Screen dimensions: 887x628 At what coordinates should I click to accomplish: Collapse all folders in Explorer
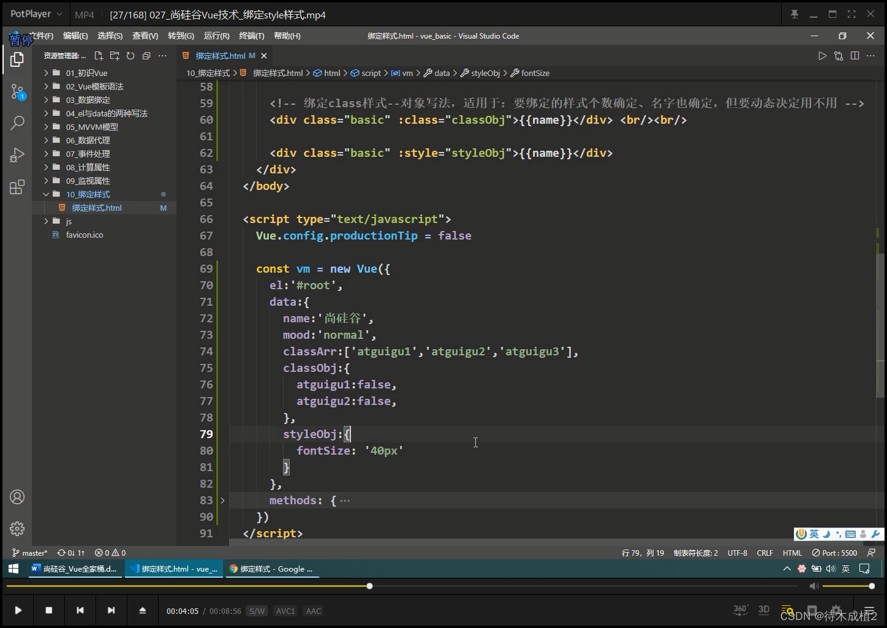146,56
